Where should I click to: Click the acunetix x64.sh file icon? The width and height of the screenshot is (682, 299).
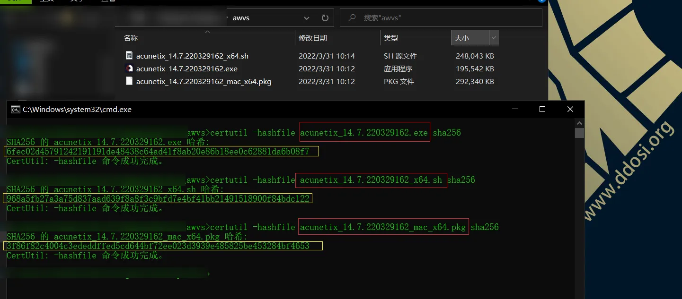[x=129, y=56]
